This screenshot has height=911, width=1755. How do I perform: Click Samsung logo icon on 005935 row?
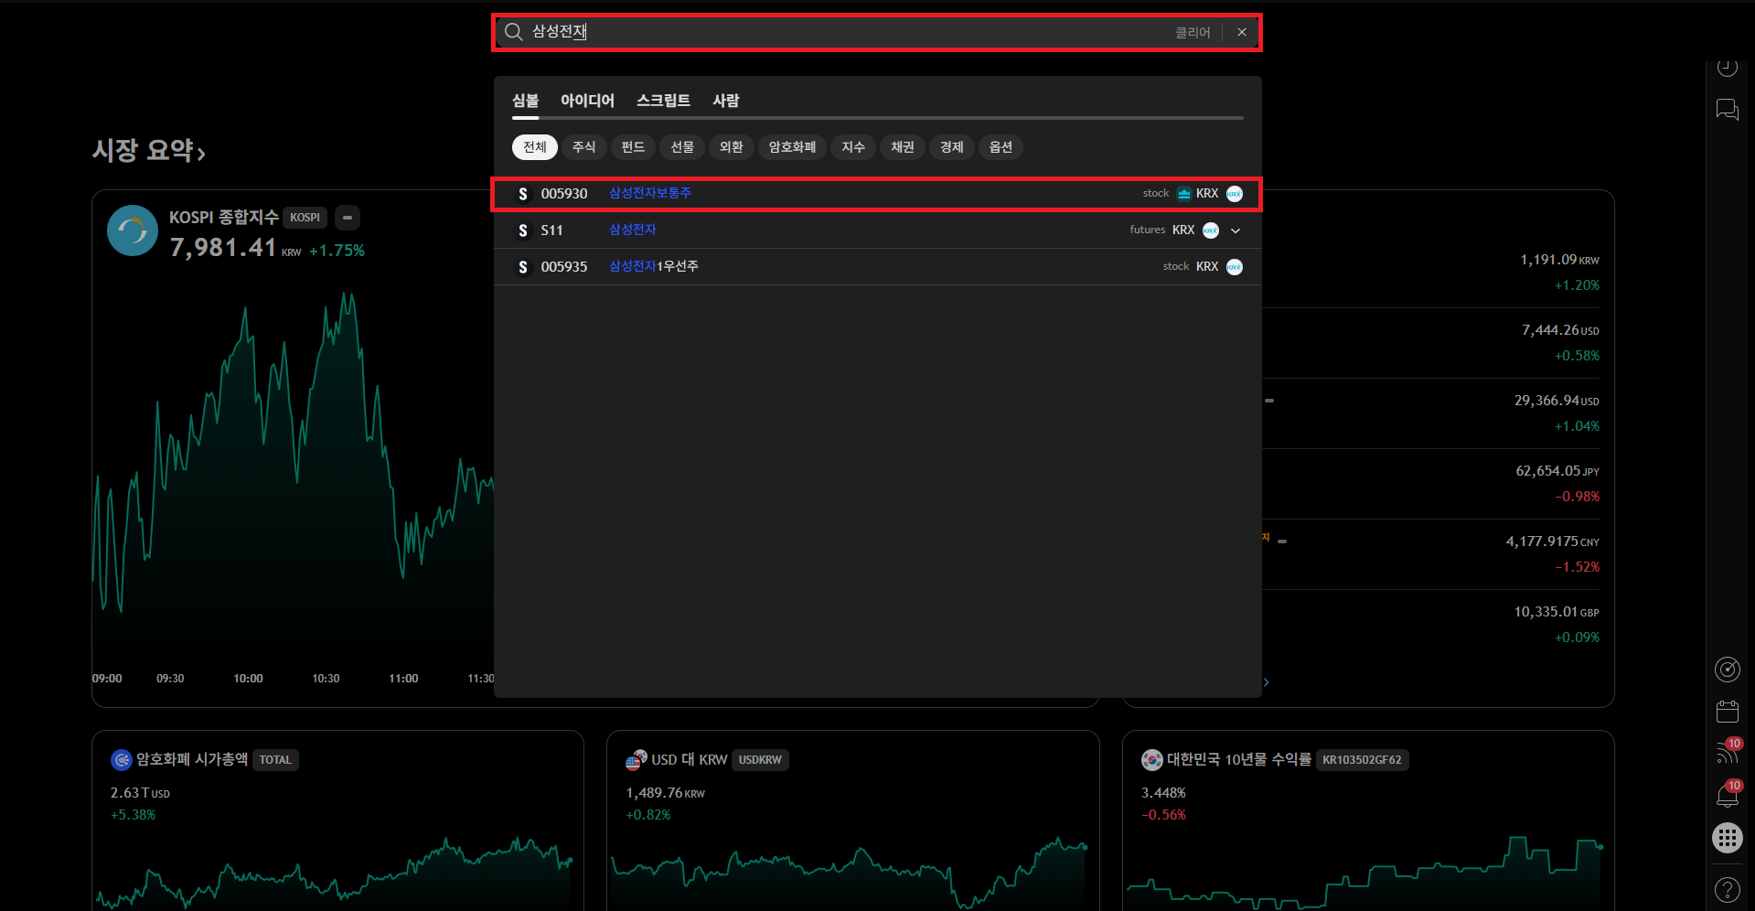tap(523, 267)
